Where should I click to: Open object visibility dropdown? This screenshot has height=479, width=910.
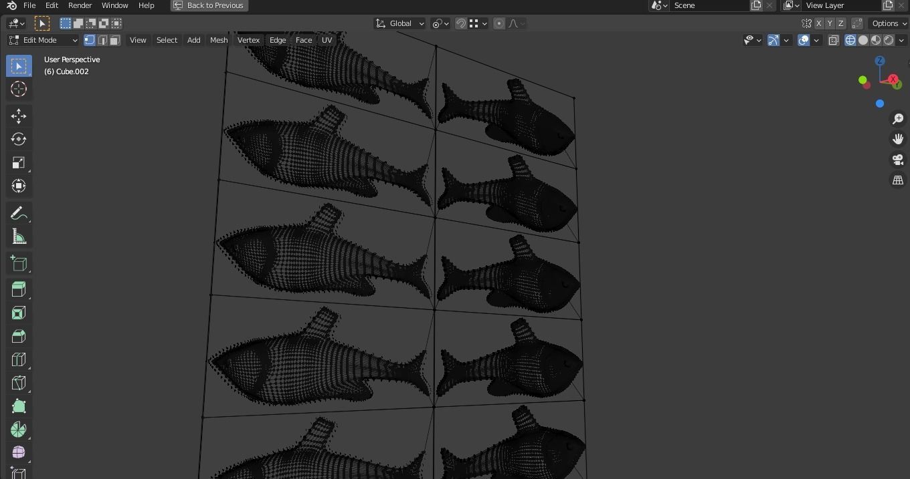[x=753, y=40]
